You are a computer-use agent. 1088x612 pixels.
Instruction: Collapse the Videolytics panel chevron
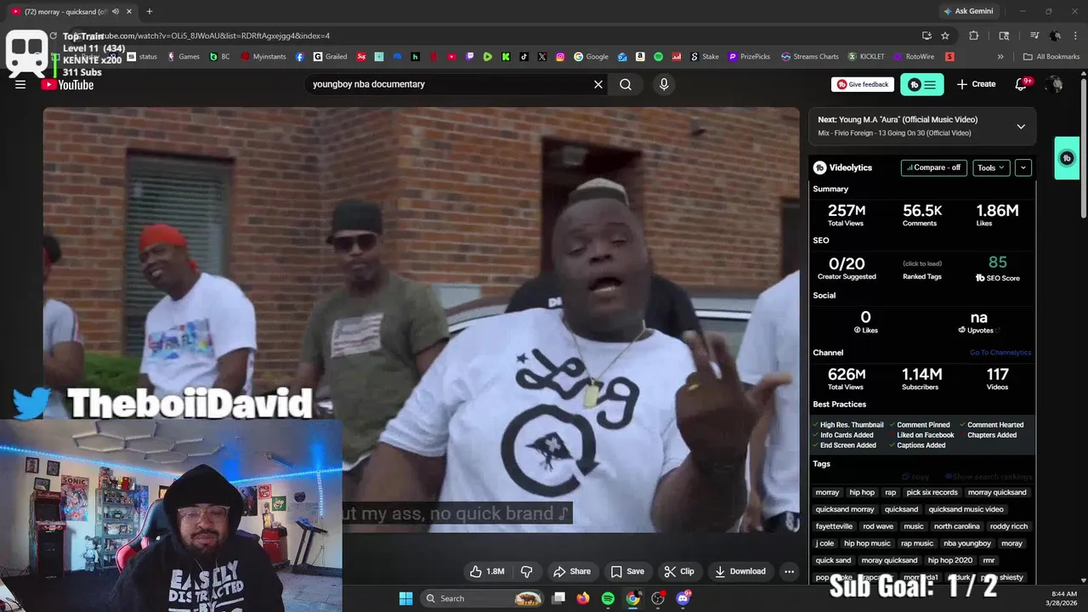point(1023,167)
